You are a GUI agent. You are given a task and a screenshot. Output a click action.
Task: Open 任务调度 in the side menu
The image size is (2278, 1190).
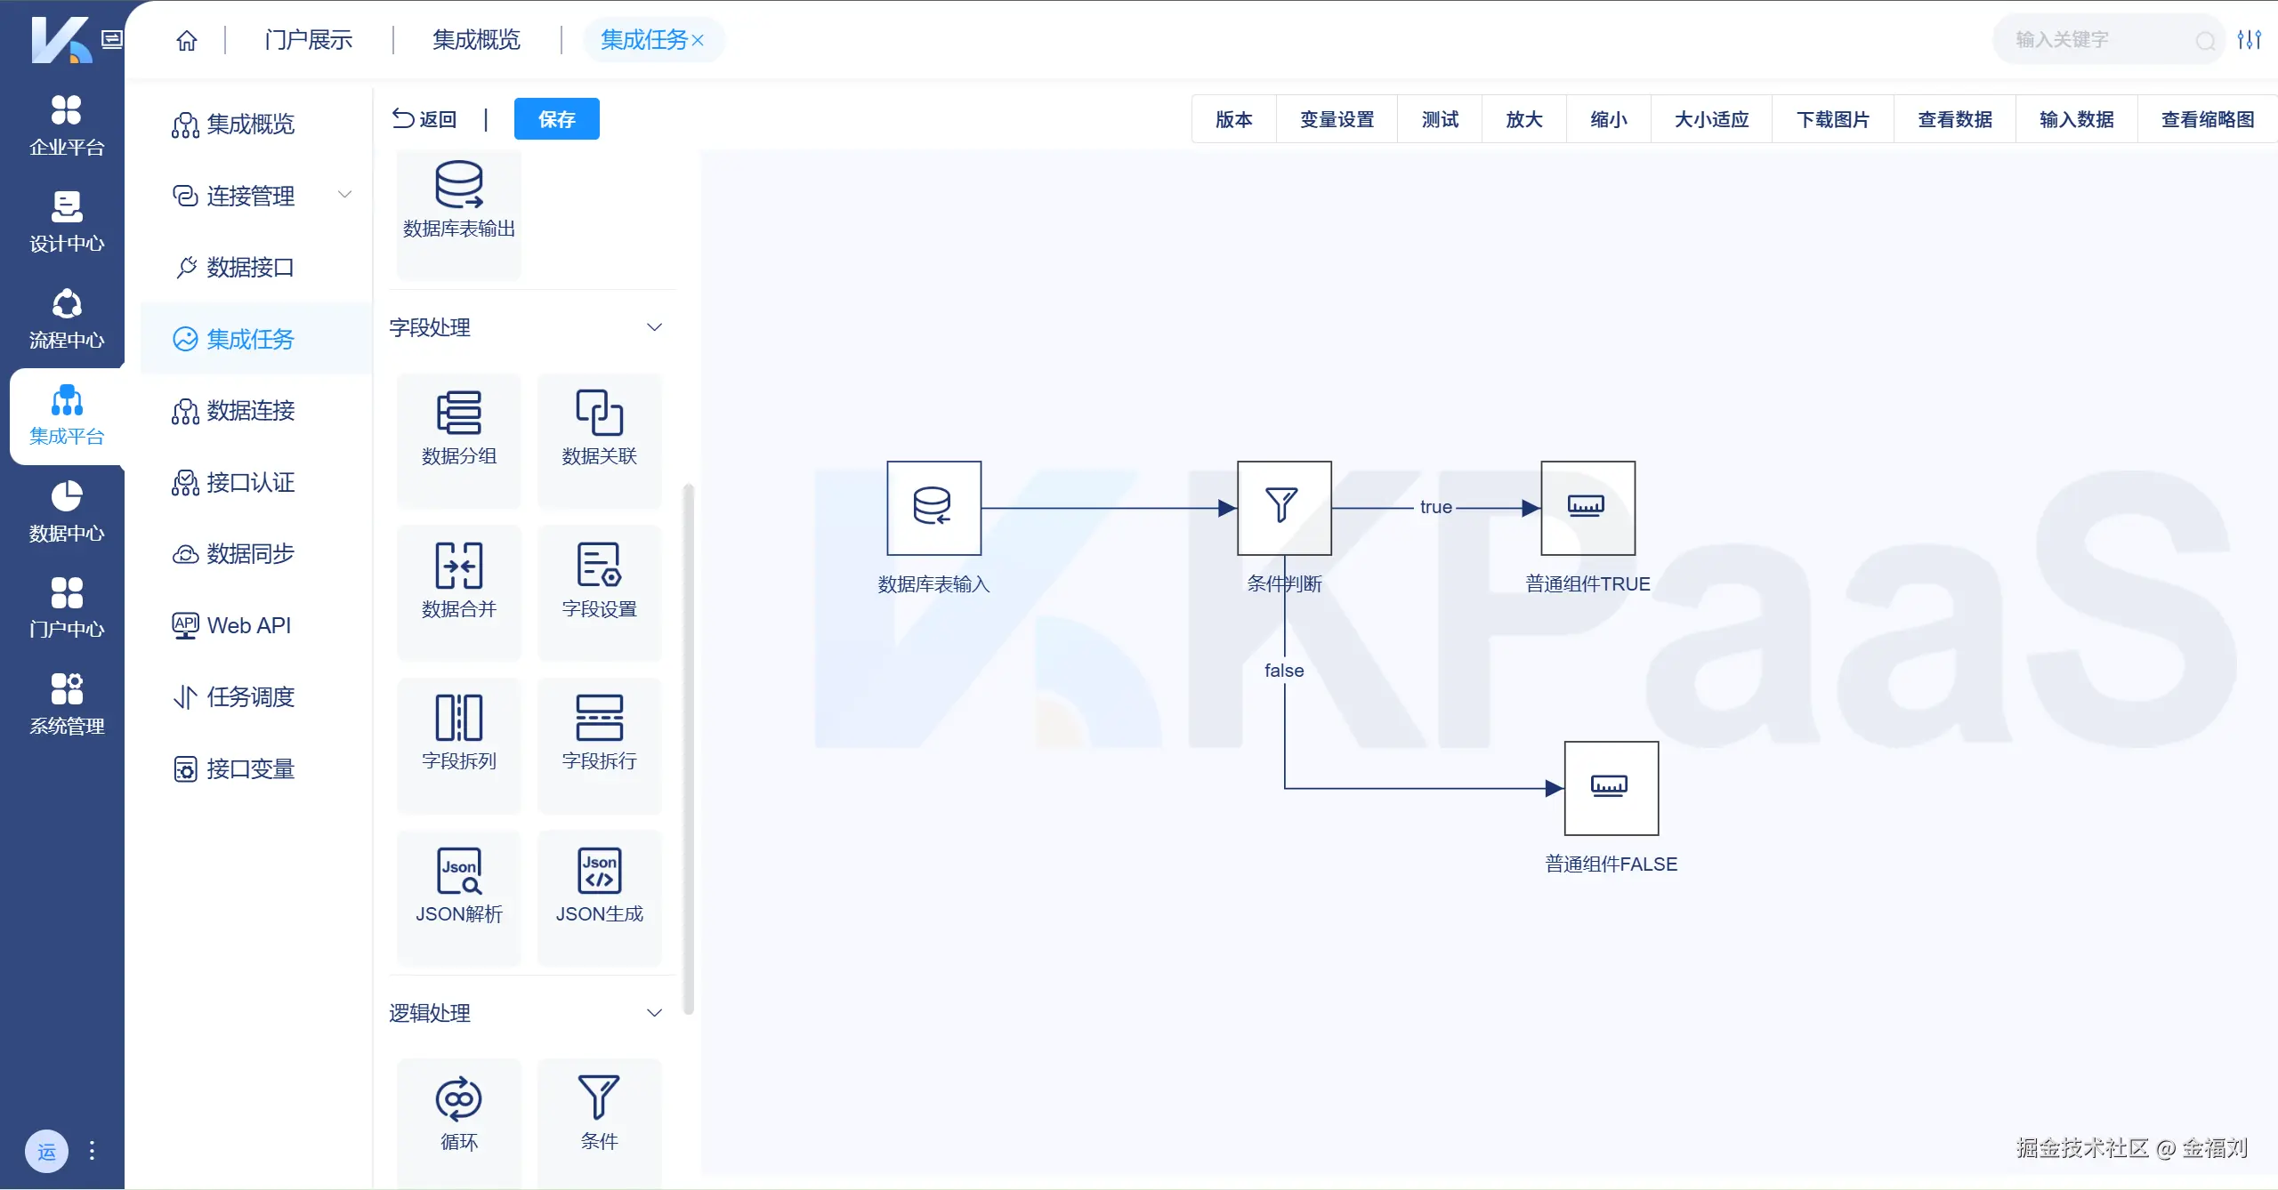tap(250, 697)
